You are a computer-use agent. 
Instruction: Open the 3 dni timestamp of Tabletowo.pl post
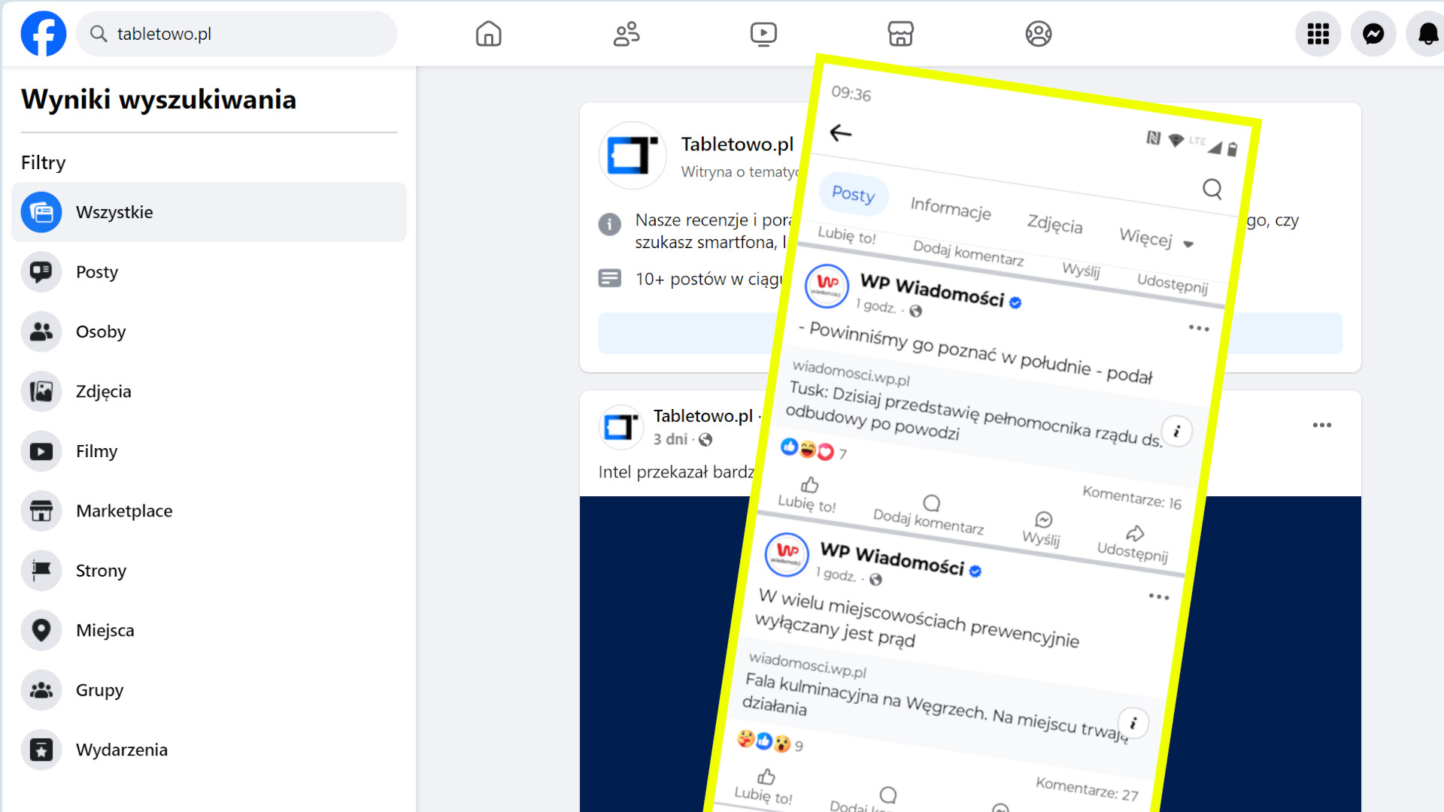coord(670,439)
